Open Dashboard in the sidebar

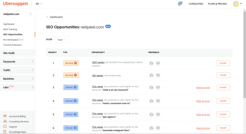coord(9,24)
